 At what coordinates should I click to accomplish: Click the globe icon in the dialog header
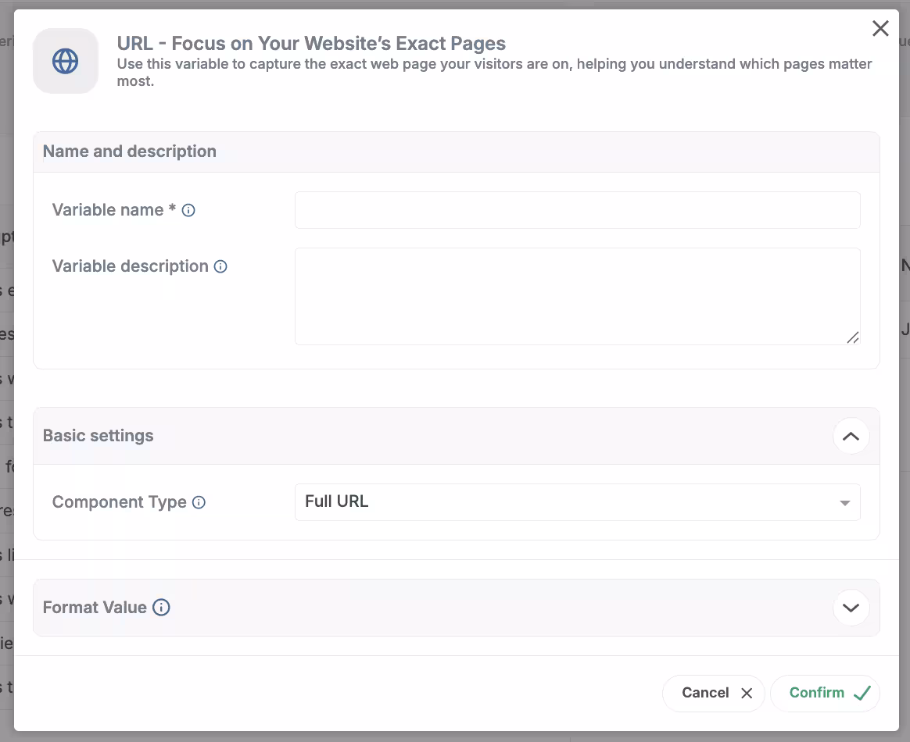(x=65, y=60)
